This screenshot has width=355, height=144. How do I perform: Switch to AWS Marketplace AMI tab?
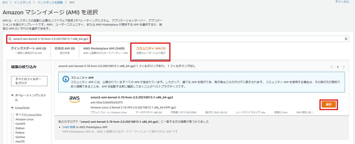click(105, 50)
